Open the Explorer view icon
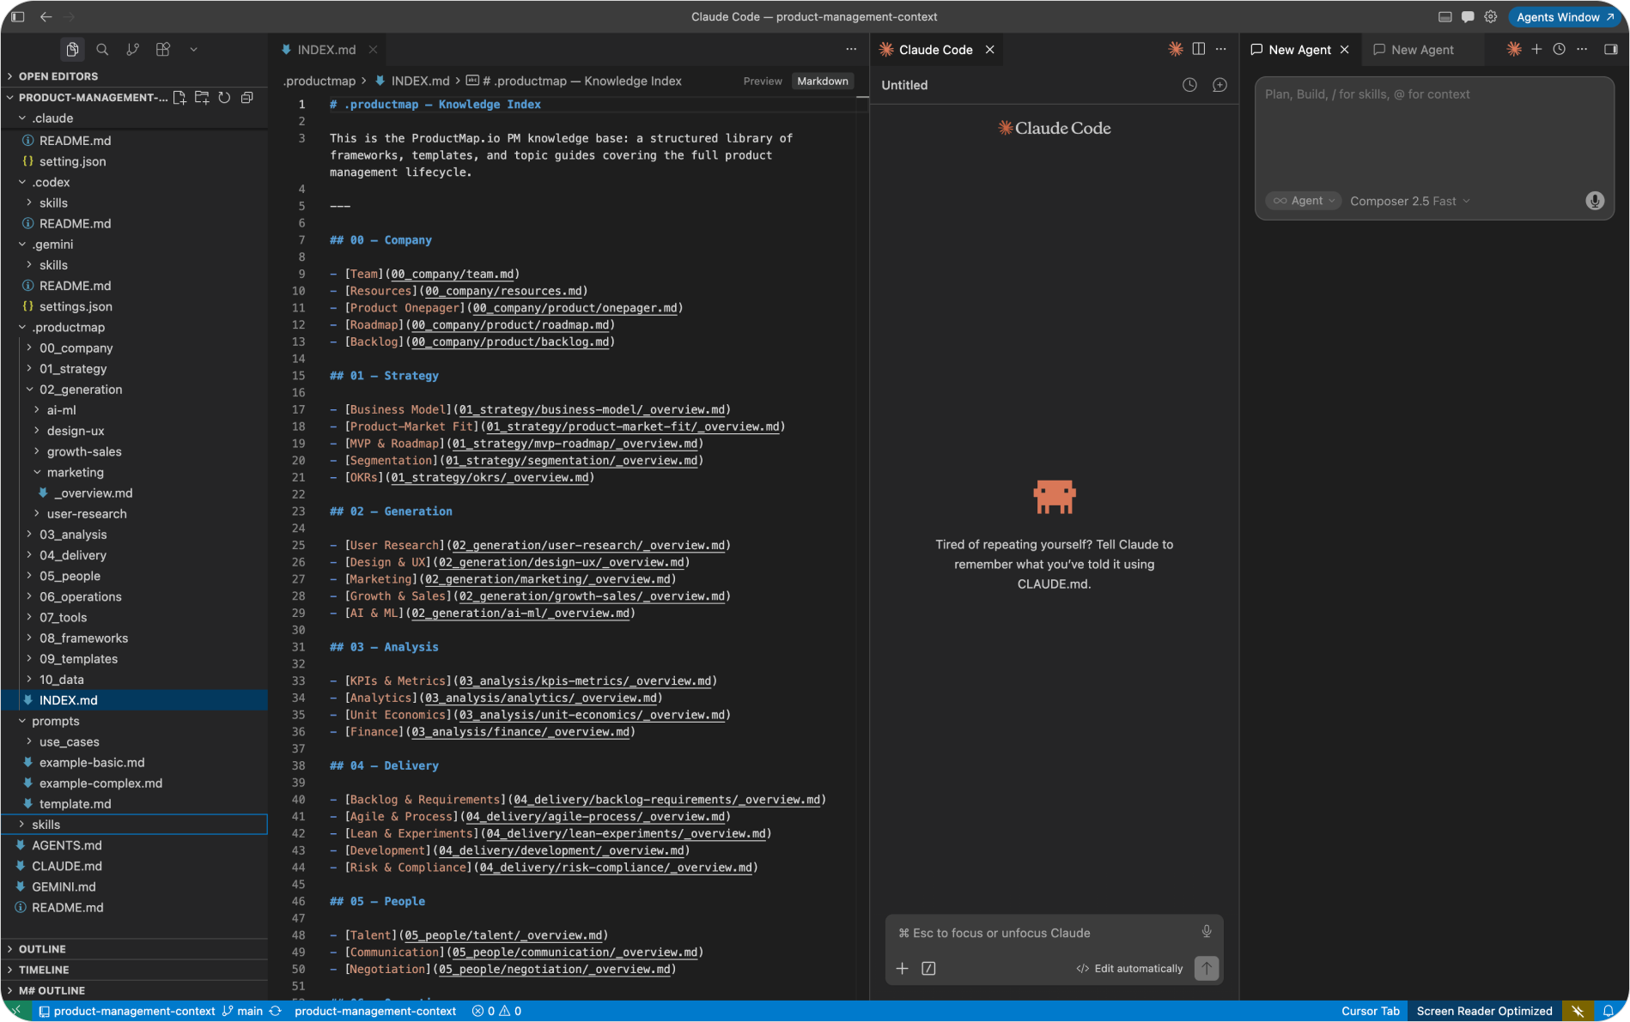The height and width of the screenshot is (1022, 1630). (x=72, y=50)
